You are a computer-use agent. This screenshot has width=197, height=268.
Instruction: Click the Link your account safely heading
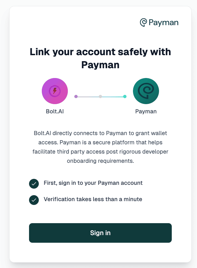(100, 58)
